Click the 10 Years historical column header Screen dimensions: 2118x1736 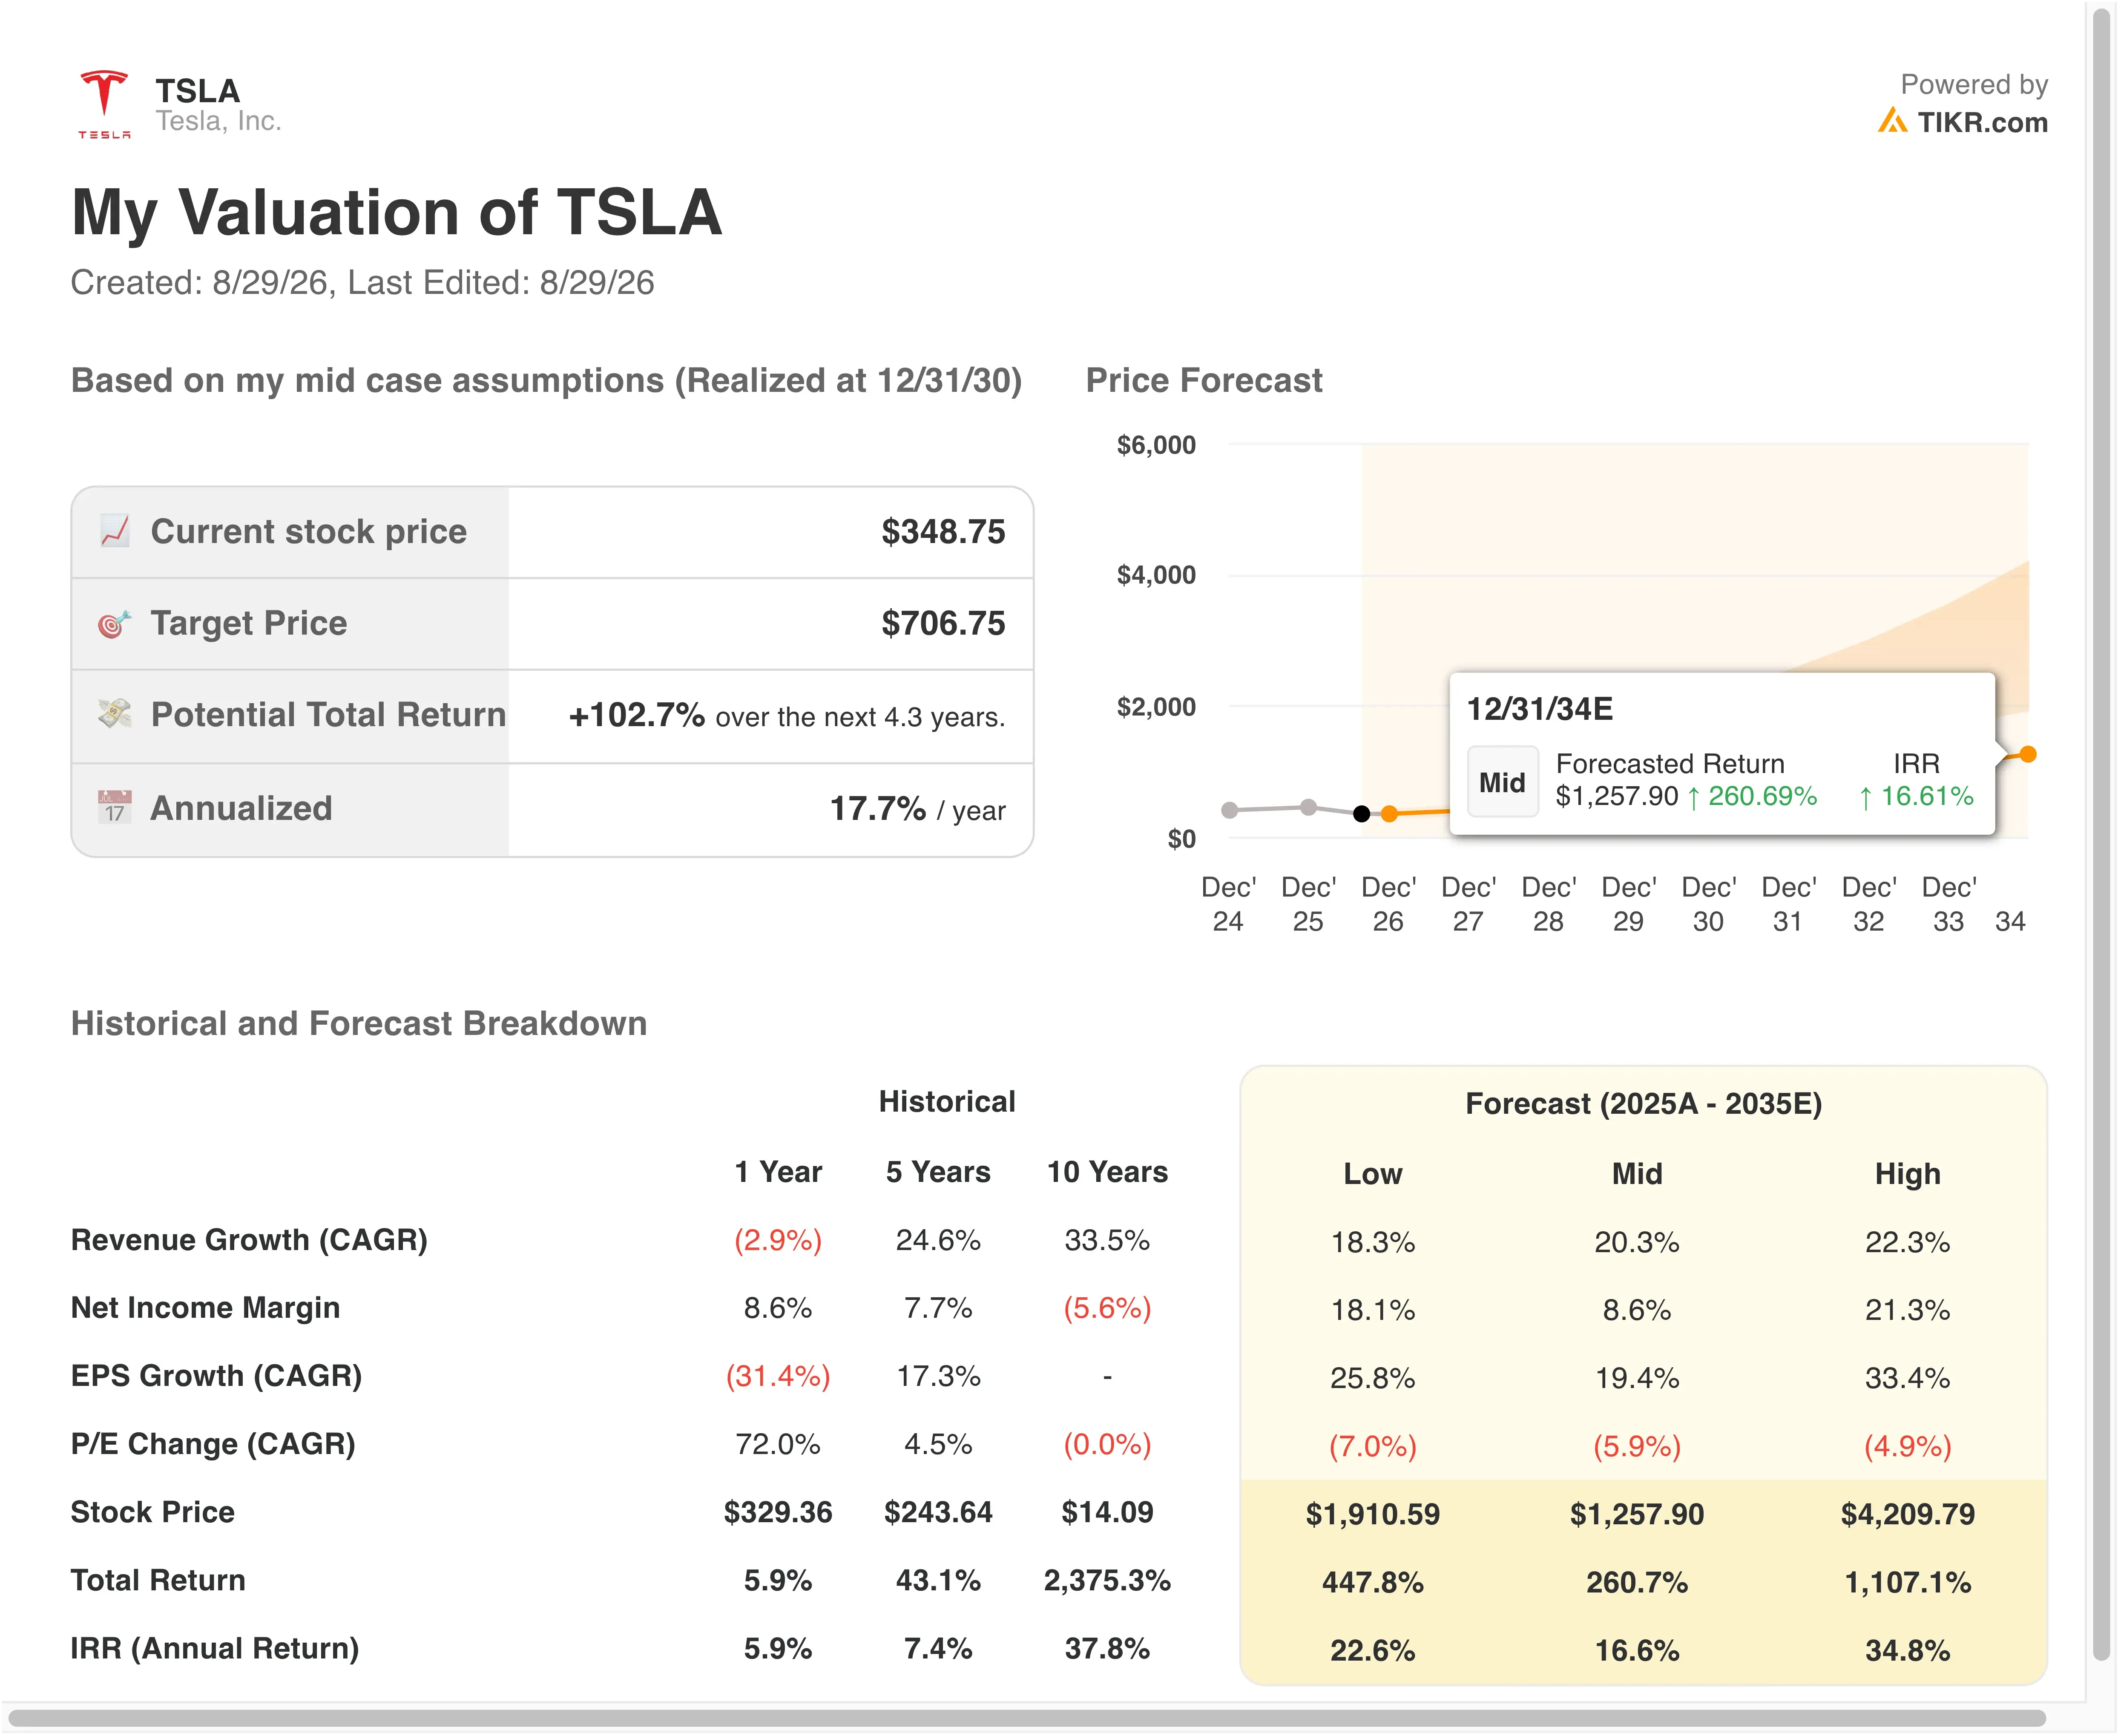coord(1107,1172)
